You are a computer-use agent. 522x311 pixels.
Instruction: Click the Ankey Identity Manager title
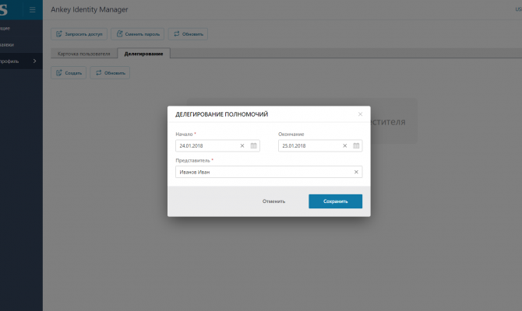(90, 9)
